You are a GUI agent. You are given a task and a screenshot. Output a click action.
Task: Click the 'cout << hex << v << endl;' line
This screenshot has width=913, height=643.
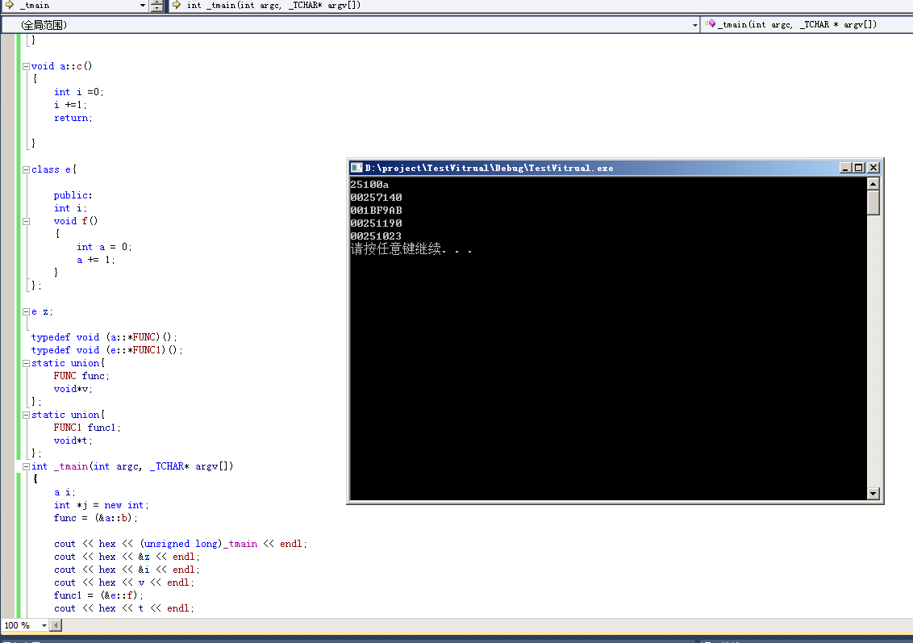[124, 582]
